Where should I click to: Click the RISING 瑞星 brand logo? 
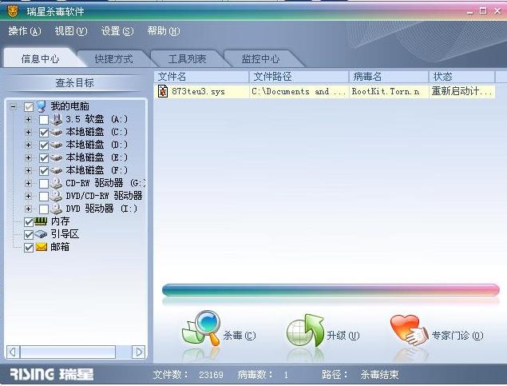point(52,374)
